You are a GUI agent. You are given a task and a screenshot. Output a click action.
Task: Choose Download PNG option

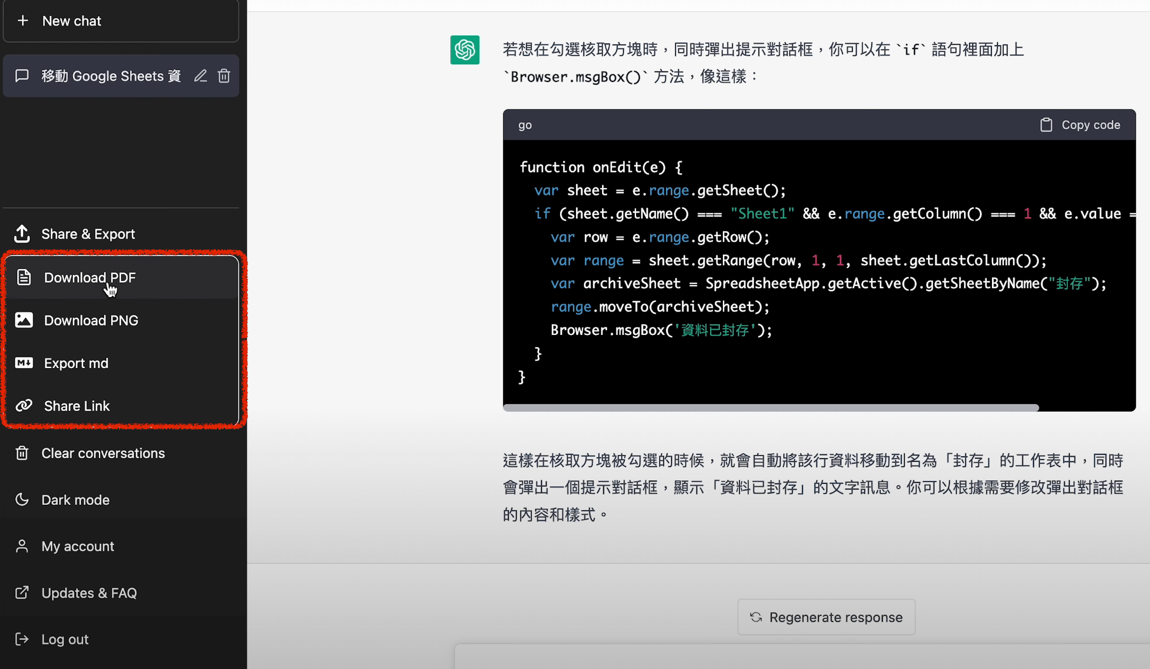[x=91, y=321]
